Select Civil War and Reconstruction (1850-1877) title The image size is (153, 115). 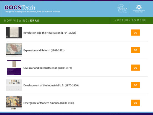48,68
